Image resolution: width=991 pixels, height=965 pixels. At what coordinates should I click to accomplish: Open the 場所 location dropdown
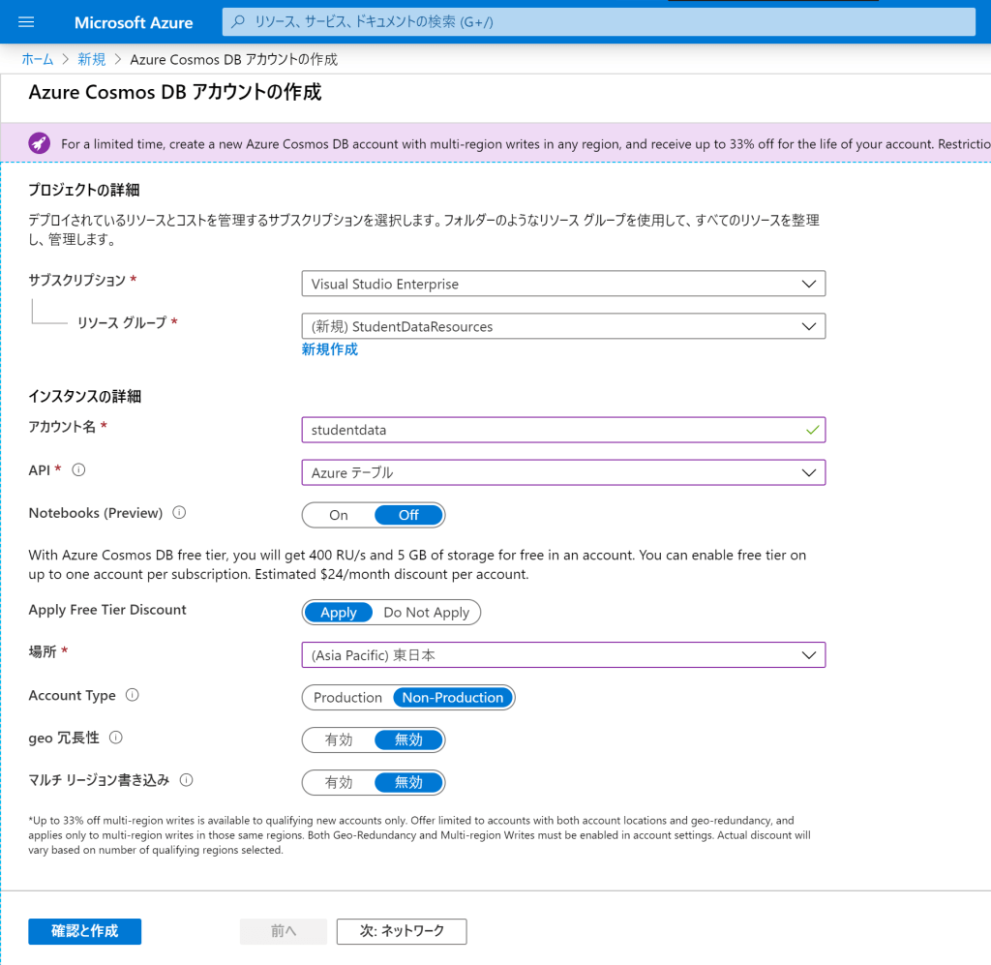(x=563, y=655)
